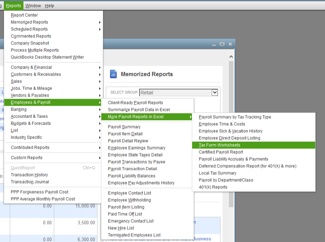
Task: Select Employee Time & Costs
Action: pyautogui.click(x=254, y=124)
